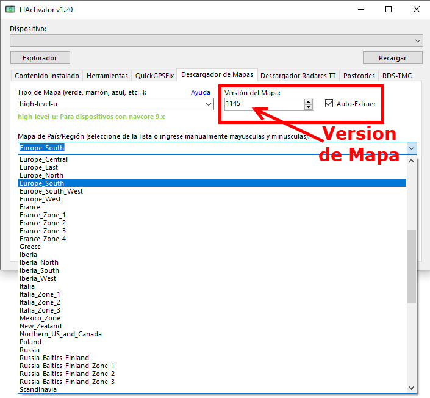Select France_Zone_2 entry
The height and width of the screenshot is (398, 430).
click(212, 223)
